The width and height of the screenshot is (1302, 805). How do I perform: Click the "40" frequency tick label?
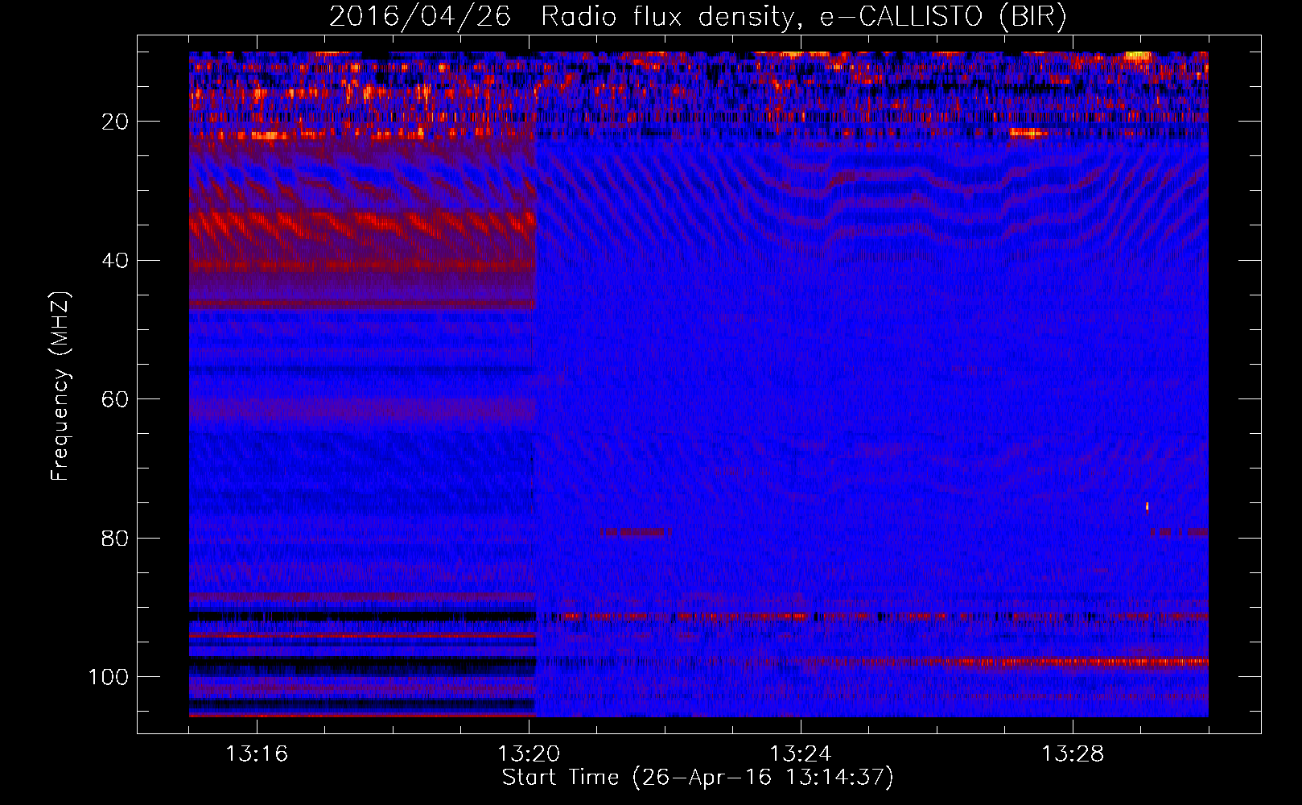[x=116, y=261]
